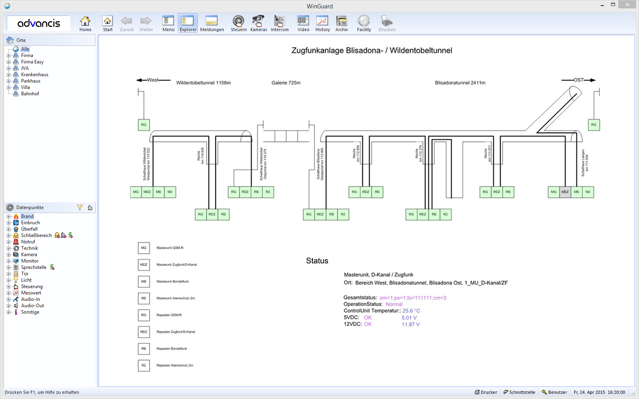Expand the Brand datapoint node
This screenshot has height=399, width=639.
(x=8, y=216)
